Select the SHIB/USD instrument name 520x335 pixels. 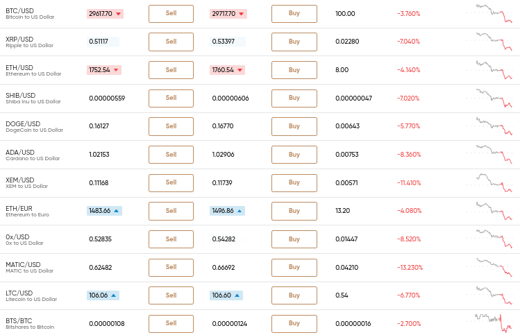tap(21, 96)
